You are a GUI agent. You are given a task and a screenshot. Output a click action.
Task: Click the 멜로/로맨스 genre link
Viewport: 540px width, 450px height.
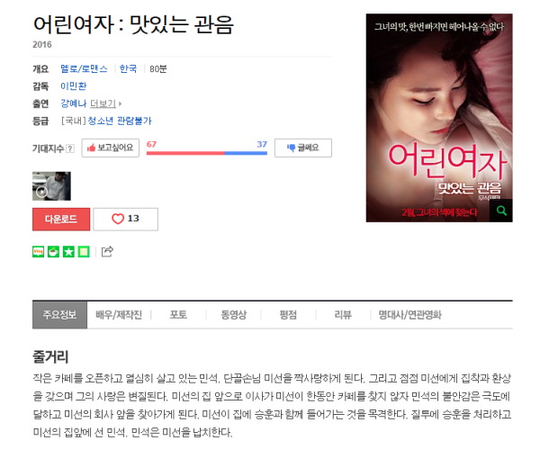[84, 69]
